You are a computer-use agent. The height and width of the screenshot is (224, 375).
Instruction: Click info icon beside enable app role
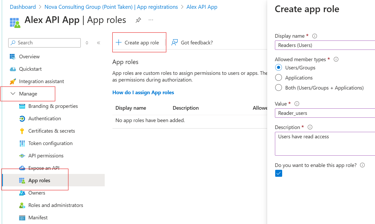pyautogui.click(x=362, y=165)
